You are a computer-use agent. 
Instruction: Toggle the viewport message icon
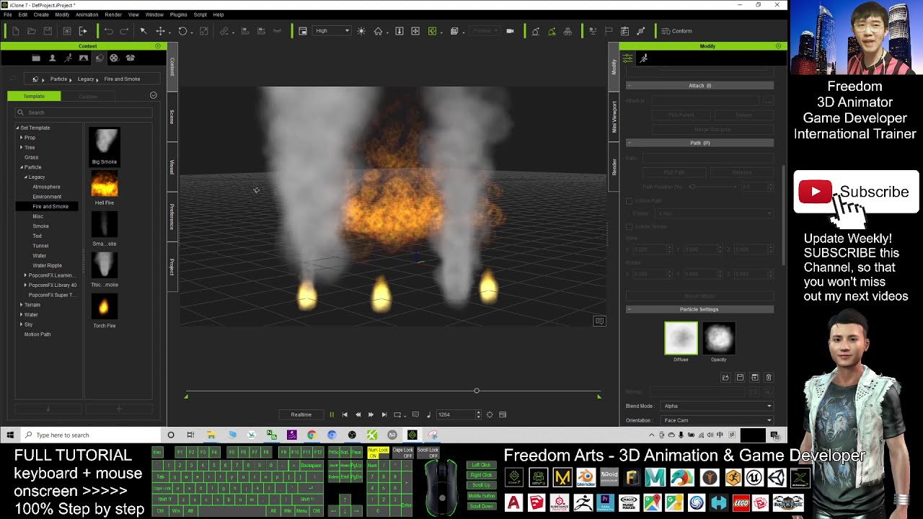pos(599,321)
